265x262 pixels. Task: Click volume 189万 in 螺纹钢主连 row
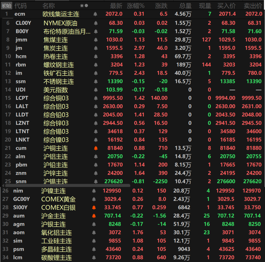184,65
